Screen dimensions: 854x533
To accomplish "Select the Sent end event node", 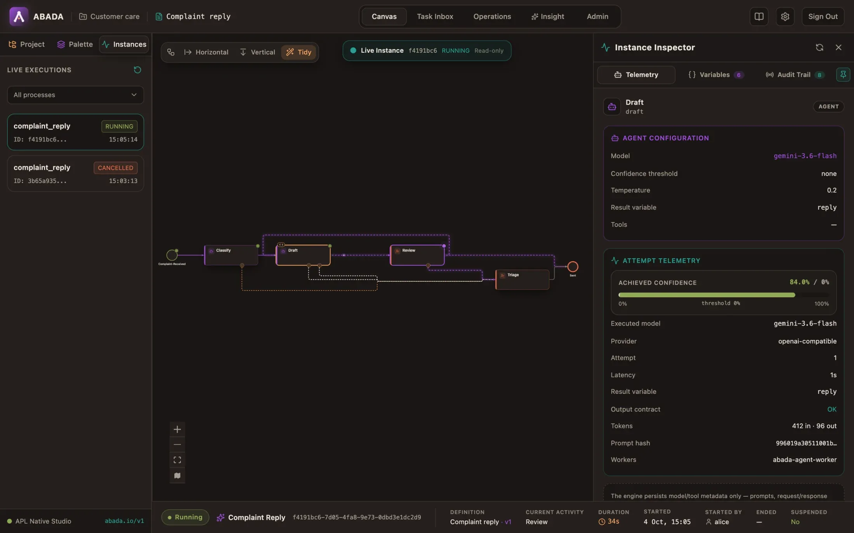I will coord(573,267).
